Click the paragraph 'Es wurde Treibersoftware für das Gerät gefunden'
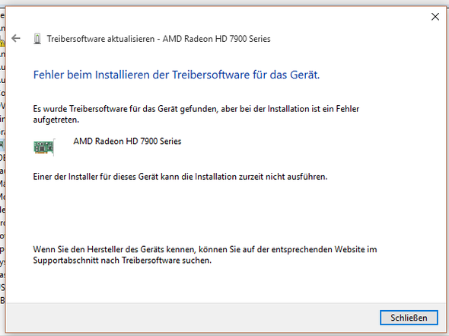Image resolution: width=449 pixels, height=336 pixels. coord(196,114)
